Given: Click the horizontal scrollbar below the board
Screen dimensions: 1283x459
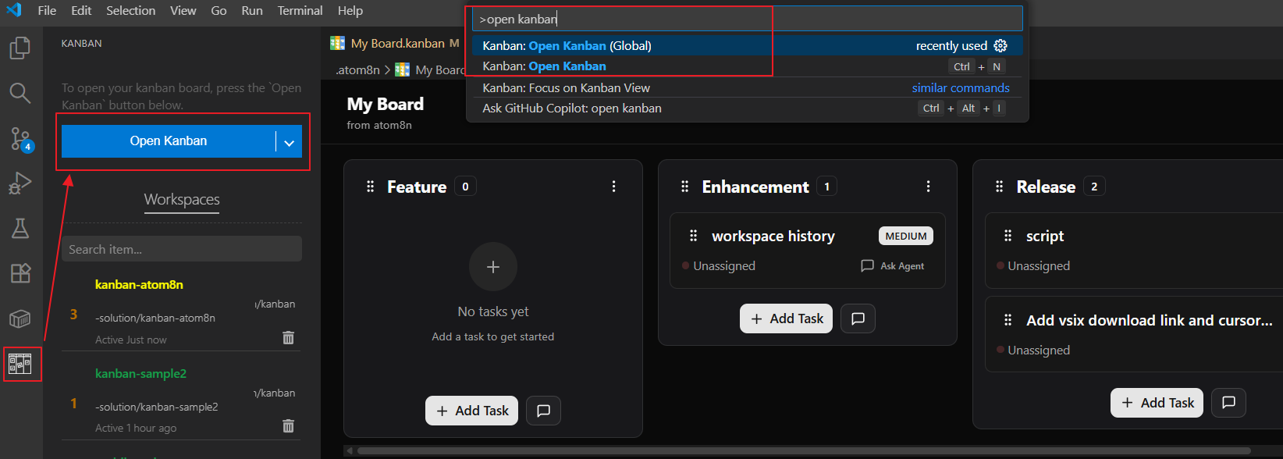Looking at the screenshot, I should click(x=804, y=451).
